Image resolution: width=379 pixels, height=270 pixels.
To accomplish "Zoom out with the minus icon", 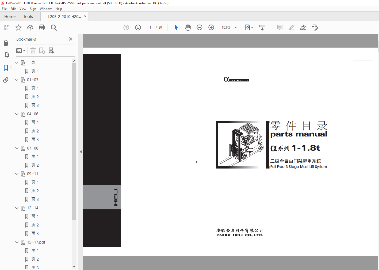I will (200, 28).
